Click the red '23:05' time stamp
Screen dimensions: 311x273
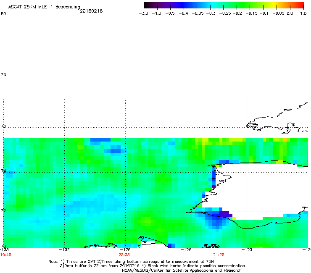pos(124,255)
